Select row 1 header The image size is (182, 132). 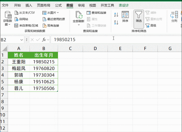click(x=4, y=55)
